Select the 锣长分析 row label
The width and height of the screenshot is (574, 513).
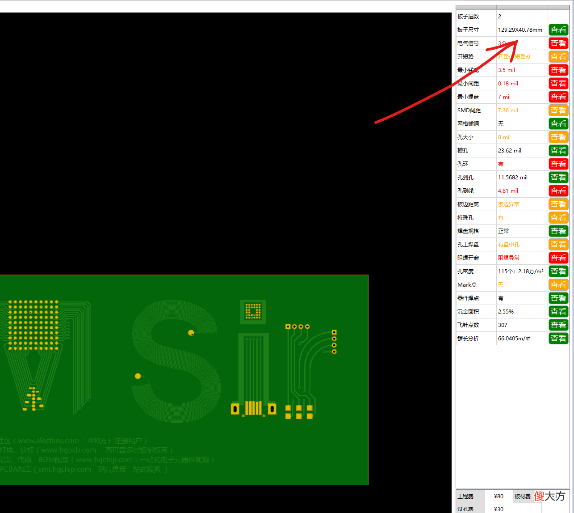point(468,339)
